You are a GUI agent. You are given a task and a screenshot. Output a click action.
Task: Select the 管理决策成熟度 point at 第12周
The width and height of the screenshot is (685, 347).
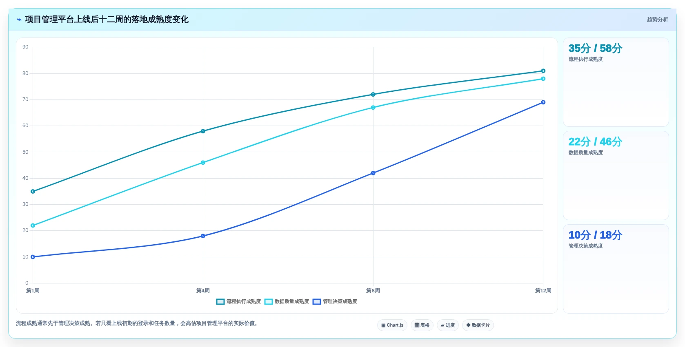[543, 102]
